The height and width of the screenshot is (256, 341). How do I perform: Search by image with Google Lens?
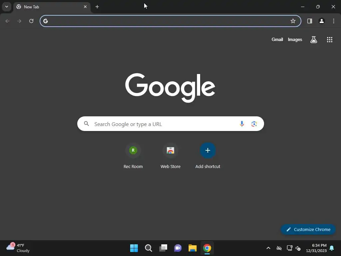click(254, 124)
